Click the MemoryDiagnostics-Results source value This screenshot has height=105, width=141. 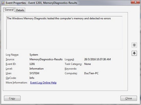(x=46, y=59)
